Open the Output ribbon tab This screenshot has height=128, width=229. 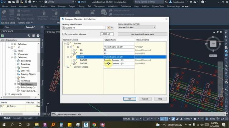(x=72, y=6)
